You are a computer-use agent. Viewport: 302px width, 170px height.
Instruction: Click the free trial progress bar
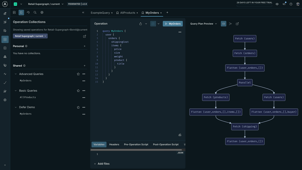point(254,6)
